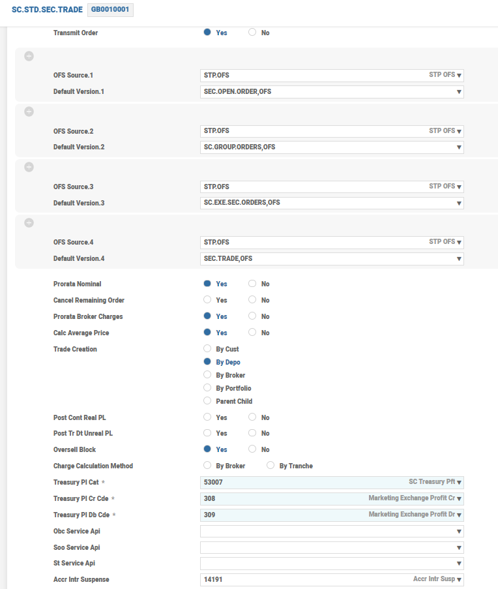Click the minus icon above OFS Source.3
Viewport: 498px width, 589px height.
29,167
